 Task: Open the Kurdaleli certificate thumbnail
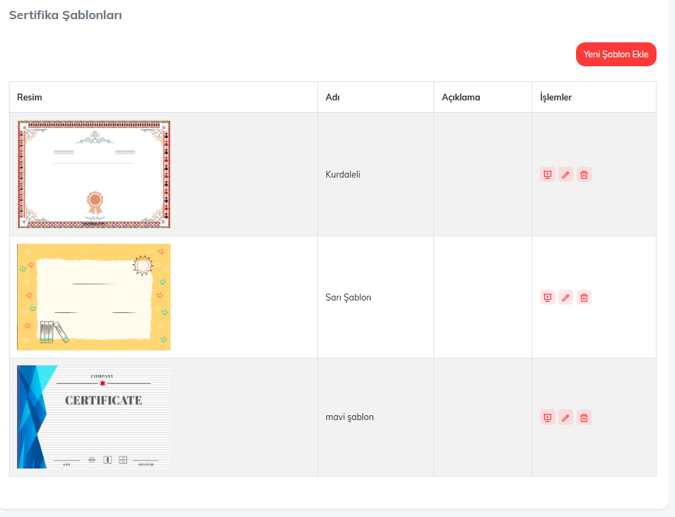94,174
